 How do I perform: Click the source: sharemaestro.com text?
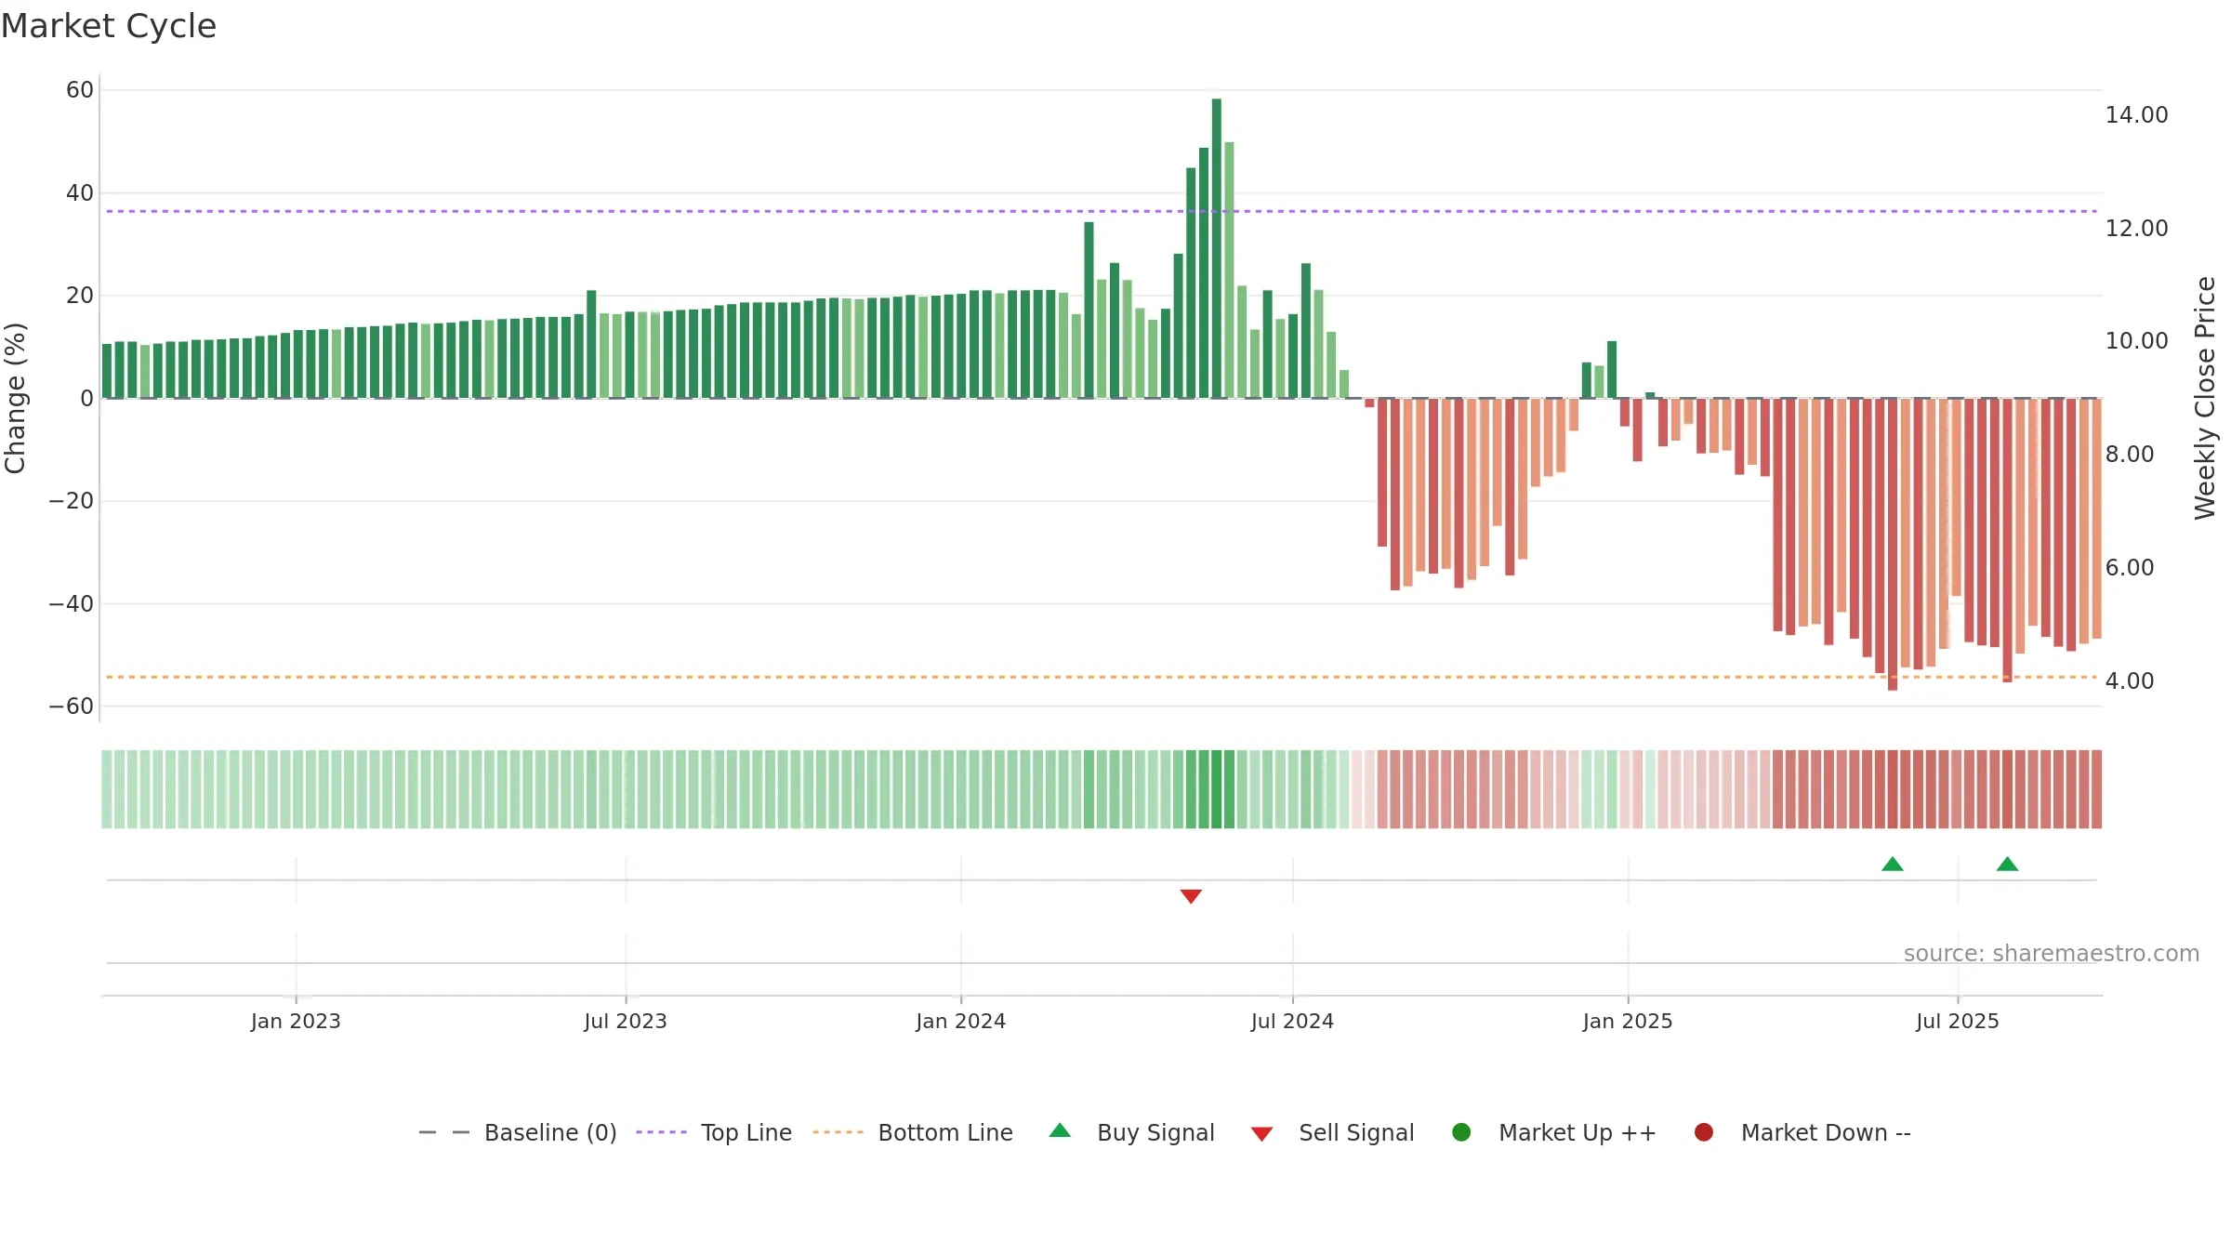[2052, 953]
